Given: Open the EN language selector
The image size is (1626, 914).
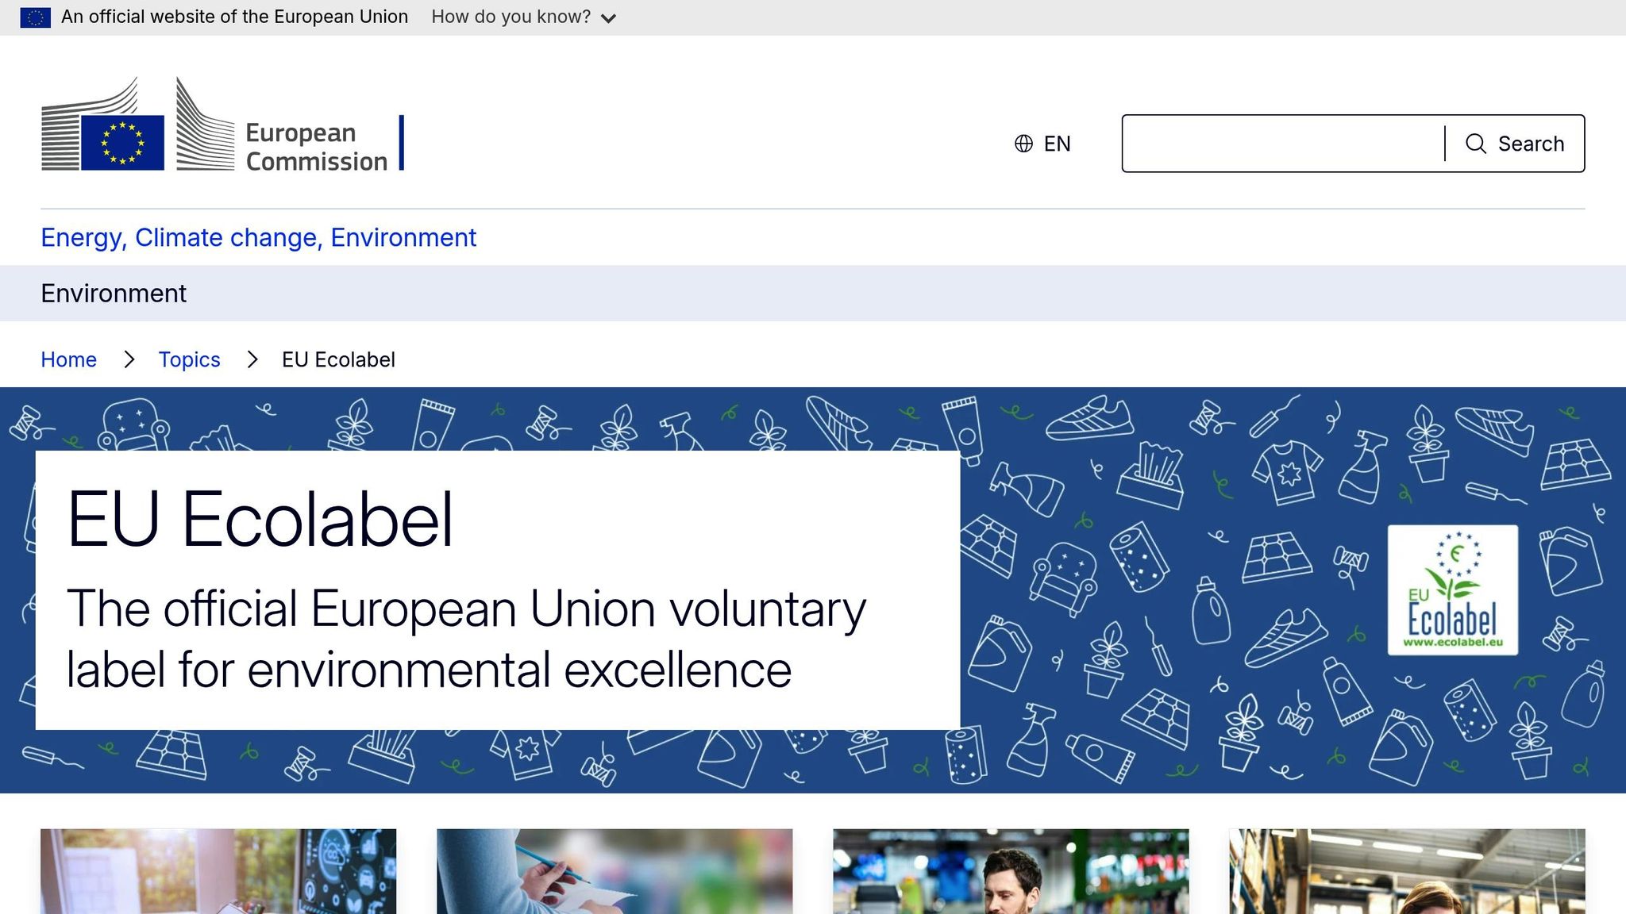Looking at the screenshot, I should click(1056, 144).
